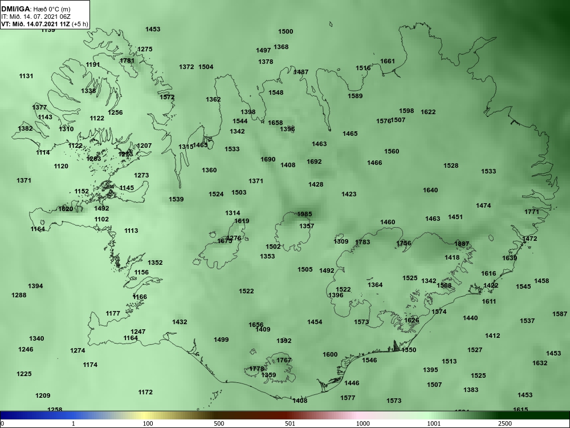This screenshot has height=428, width=570.
Task: Click the 'DMI/IGA: Hæð 0°C (m)' title text
Action: [35, 9]
